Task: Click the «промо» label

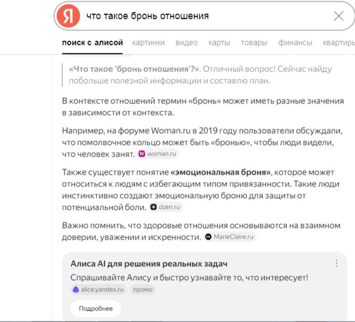Action: pos(143,290)
